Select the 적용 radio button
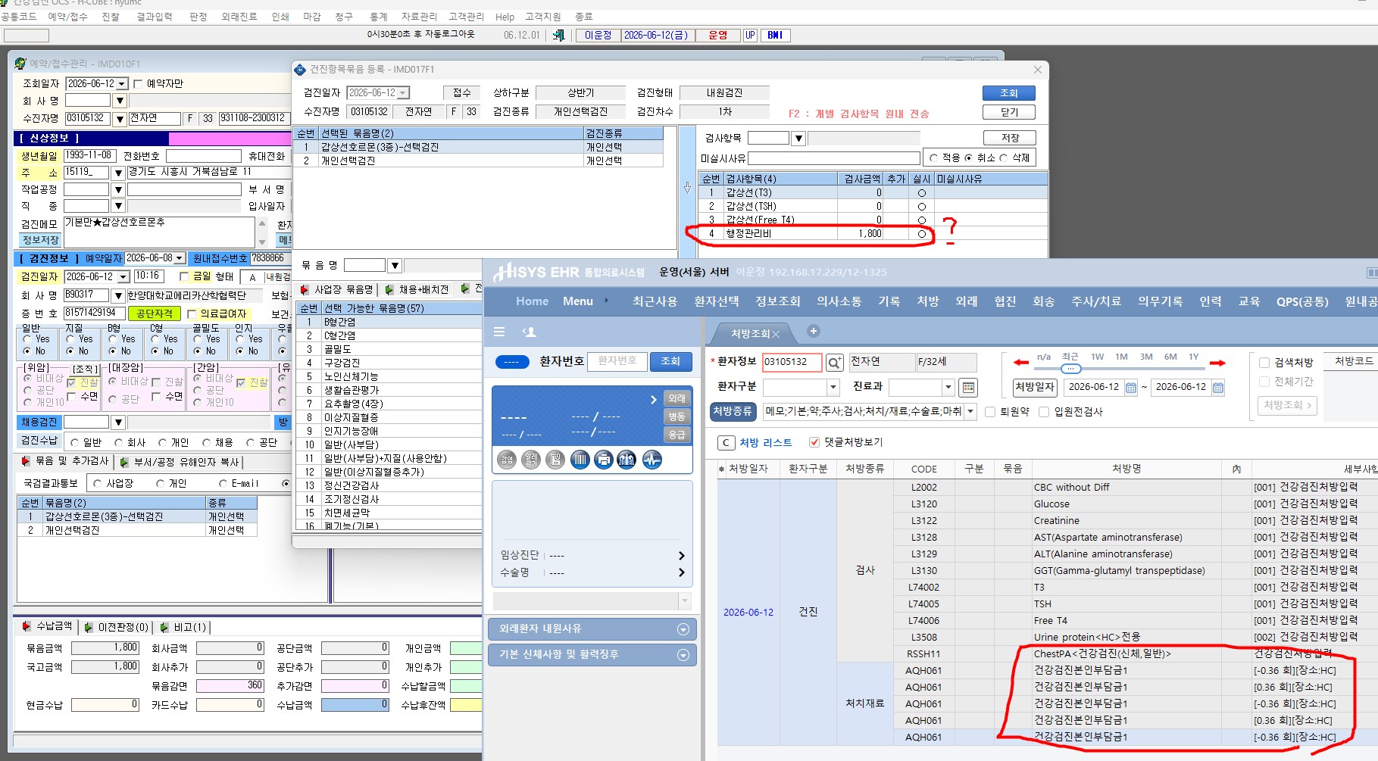 pos(933,158)
